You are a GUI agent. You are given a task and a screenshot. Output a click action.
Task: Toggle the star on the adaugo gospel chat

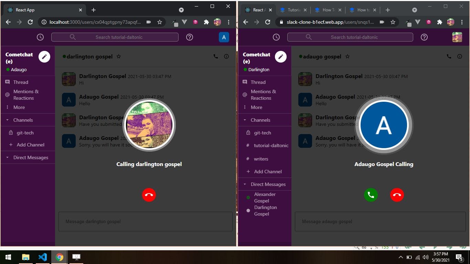point(348,56)
